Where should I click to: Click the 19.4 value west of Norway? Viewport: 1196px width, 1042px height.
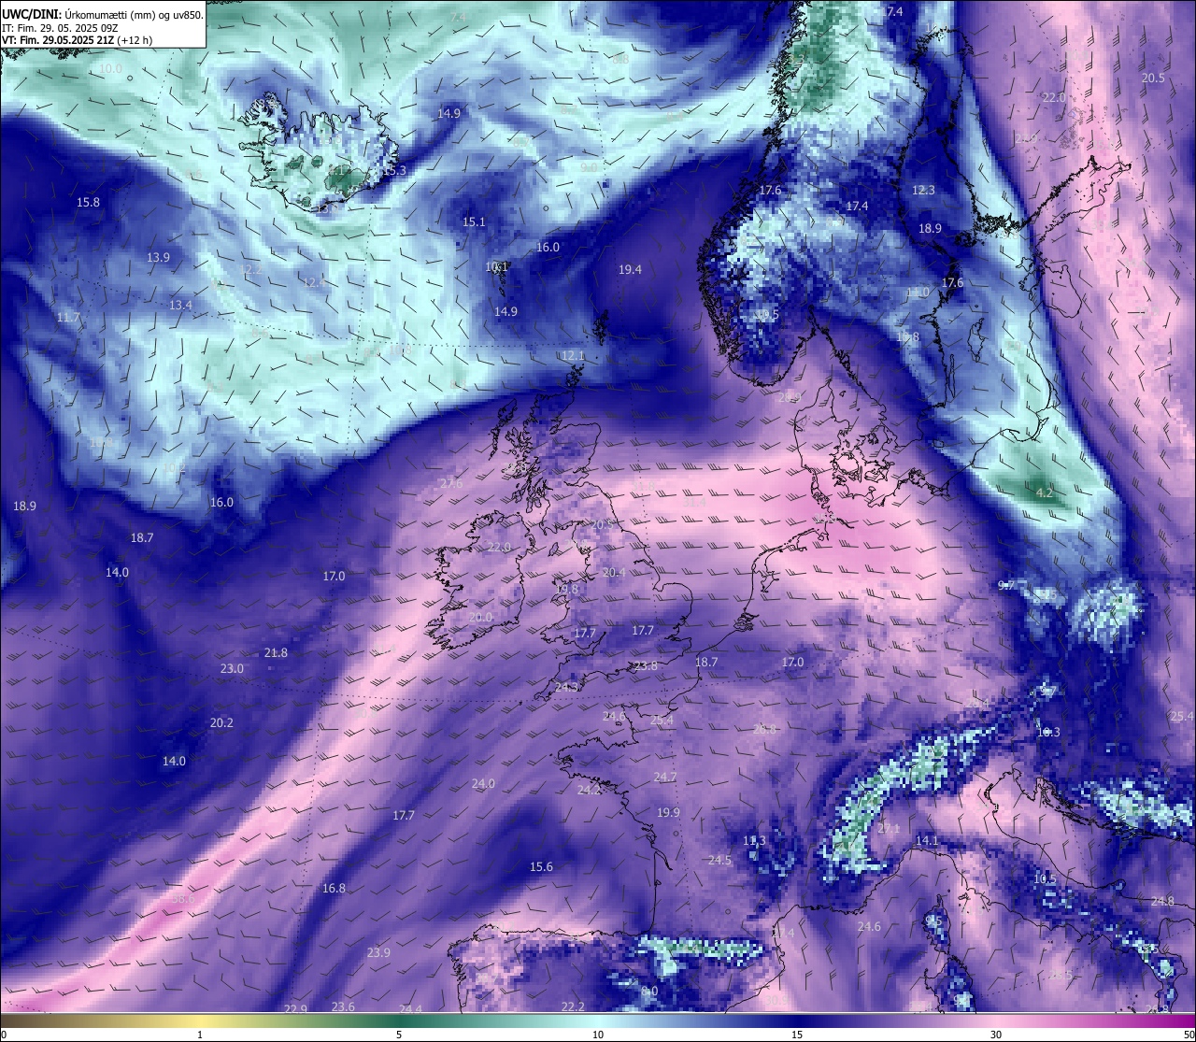(630, 269)
